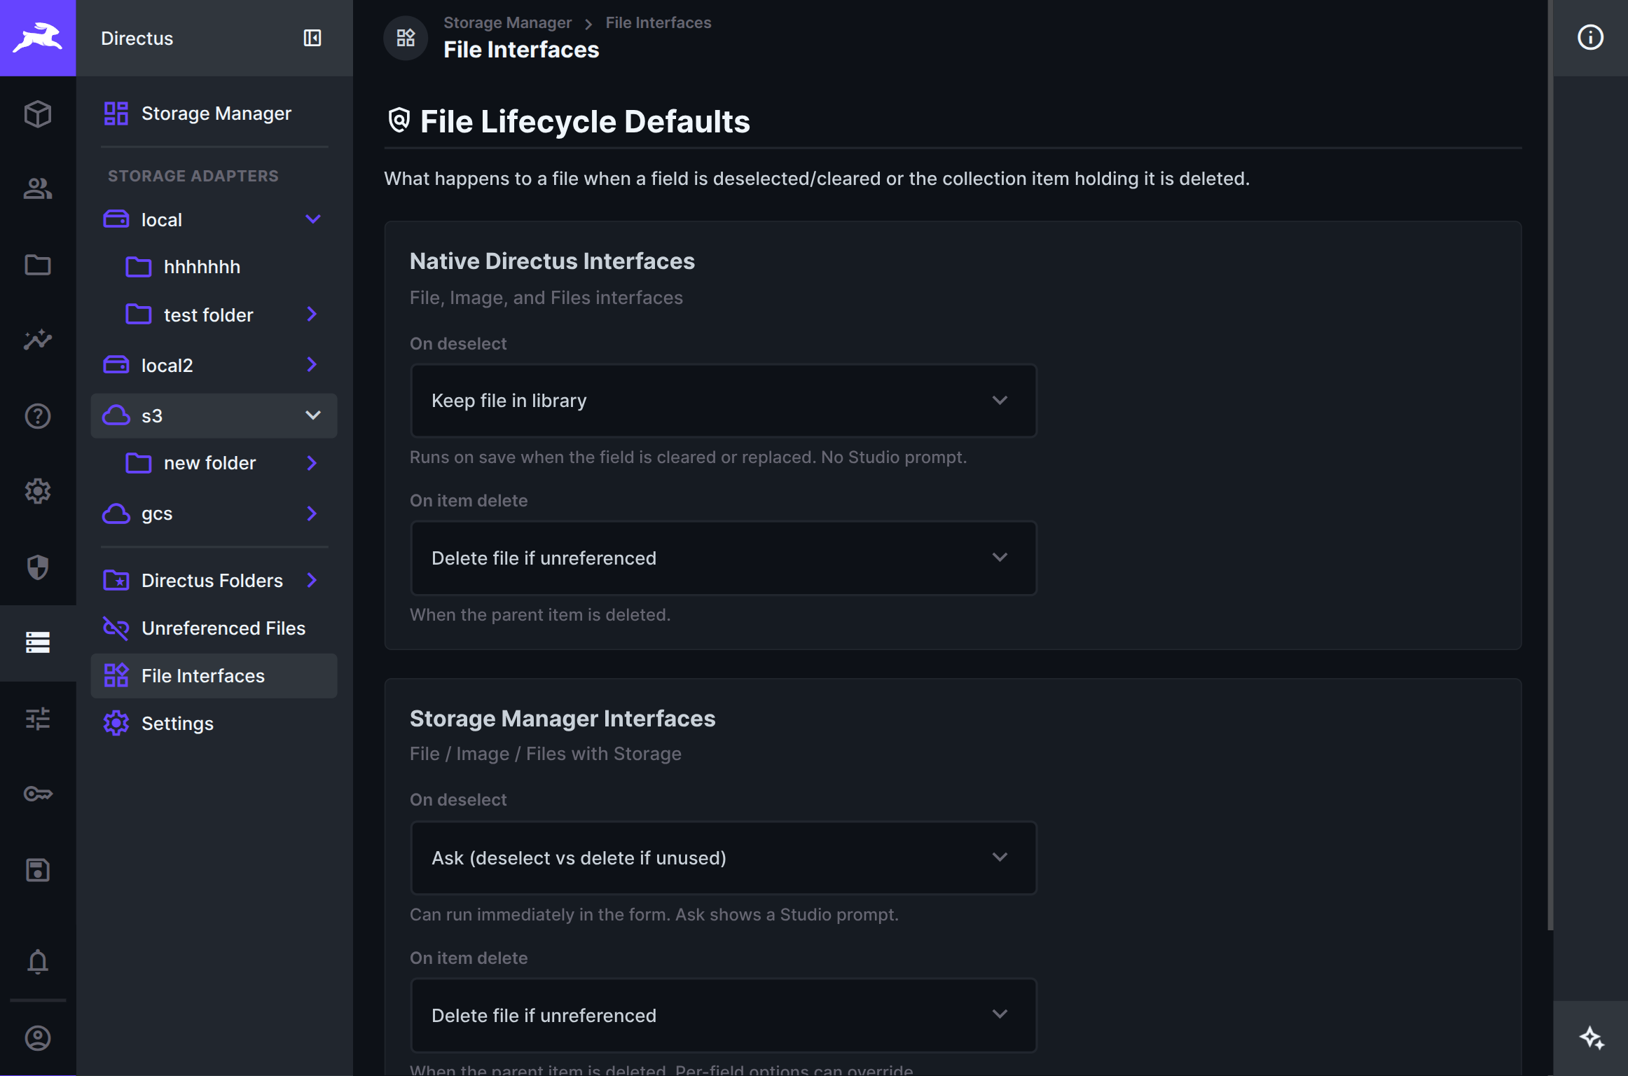Click the shield icon beside File Lifecycle Defaults
Image resolution: width=1628 pixels, height=1076 pixels.
pos(399,120)
